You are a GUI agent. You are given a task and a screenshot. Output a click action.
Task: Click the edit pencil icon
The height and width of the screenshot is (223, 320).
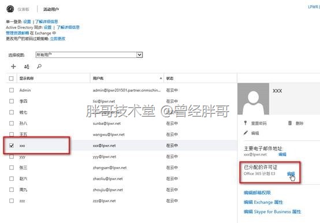point(245,133)
